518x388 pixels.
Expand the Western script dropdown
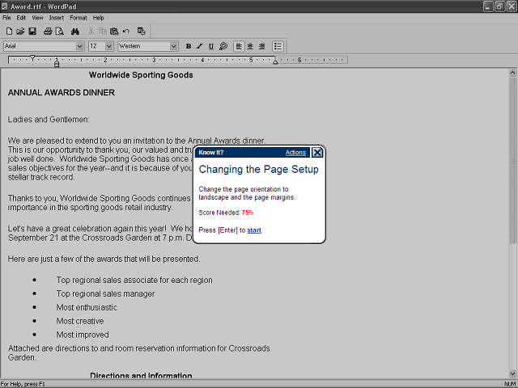[x=174, y=46]
